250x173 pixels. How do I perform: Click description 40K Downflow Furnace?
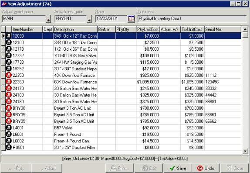point(75,75)
